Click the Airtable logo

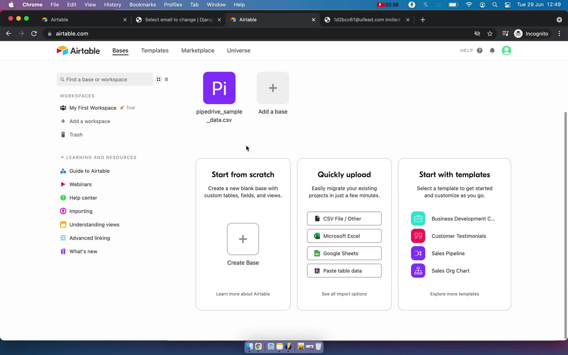pyautogui.click(x=78, y=51)
